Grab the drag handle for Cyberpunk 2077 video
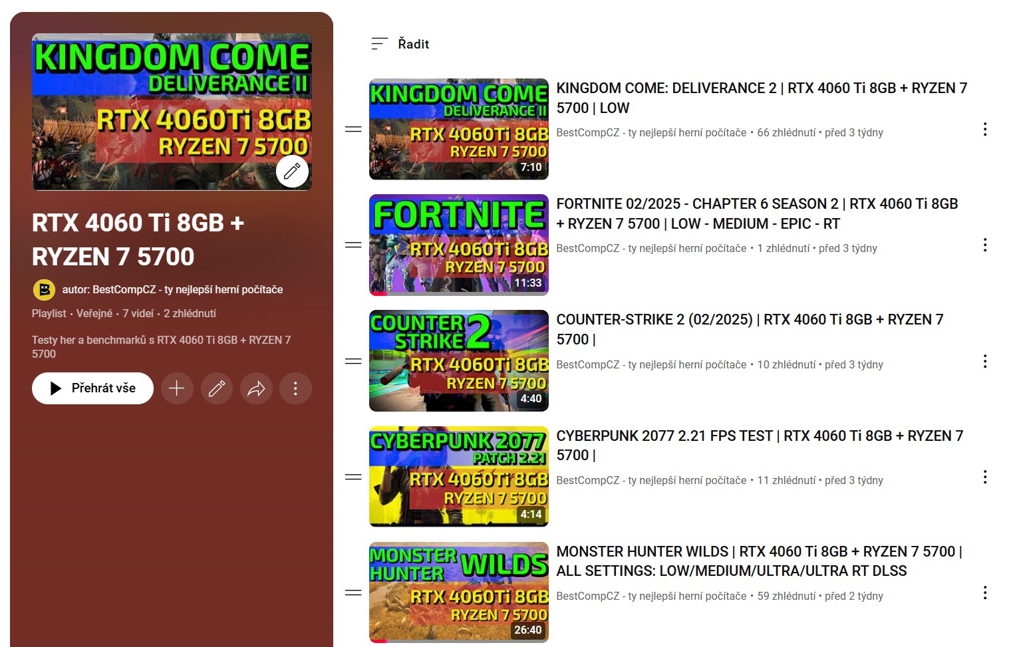 pos(353,477)
